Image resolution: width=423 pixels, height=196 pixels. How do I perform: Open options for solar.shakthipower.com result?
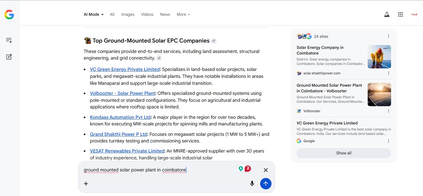tap(389, 73)
